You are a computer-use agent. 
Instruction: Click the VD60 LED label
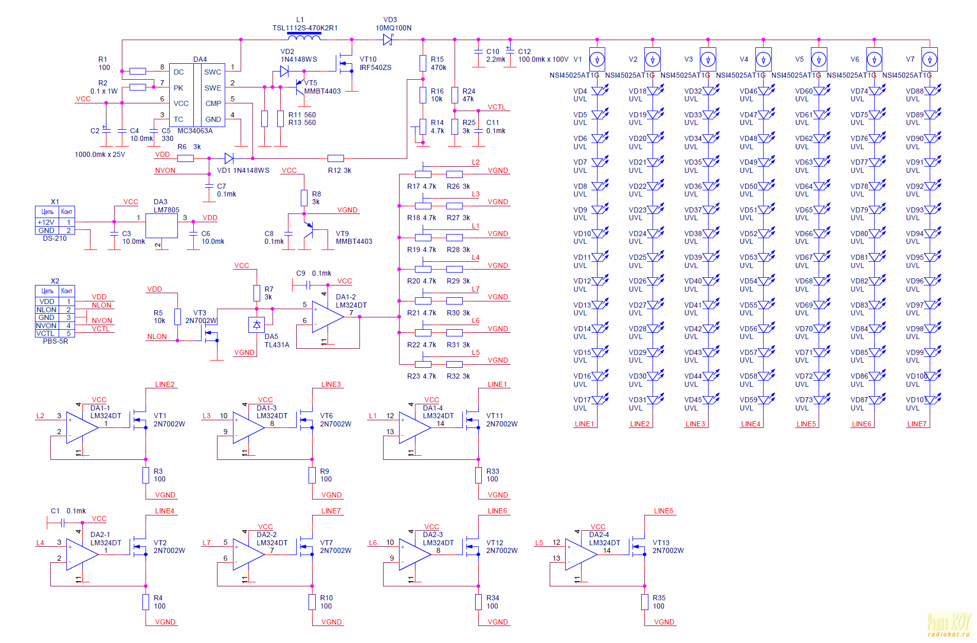click(x=804, y=91)
